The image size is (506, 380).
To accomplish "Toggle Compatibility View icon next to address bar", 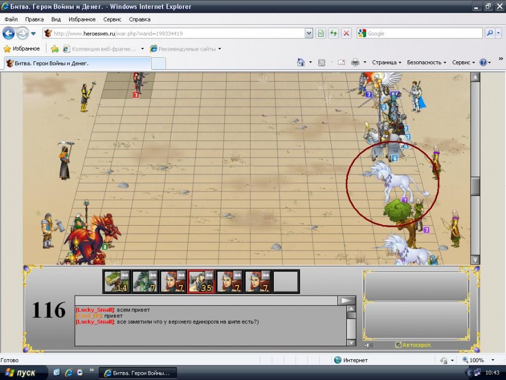I will pos(321,33).
